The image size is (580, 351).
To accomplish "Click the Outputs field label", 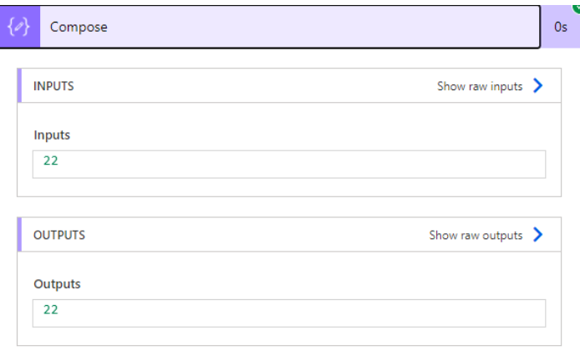I will 57,284.
